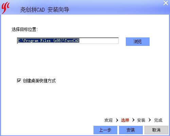Cancel setup with the 取消 button

(156, 130)
